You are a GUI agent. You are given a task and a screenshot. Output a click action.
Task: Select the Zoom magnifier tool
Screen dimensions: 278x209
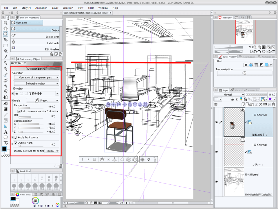click(6, 23)
